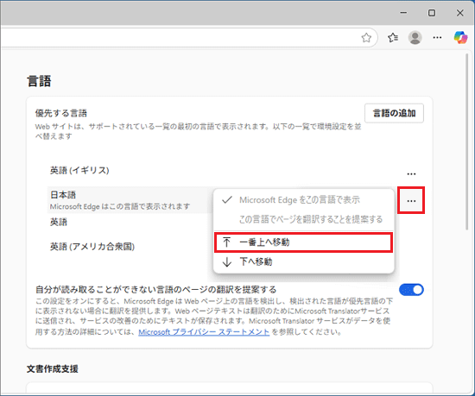Maximize the Edge window
Image resolution: width=475 pixels, height=396 pixels.
[x=432, y=13]
